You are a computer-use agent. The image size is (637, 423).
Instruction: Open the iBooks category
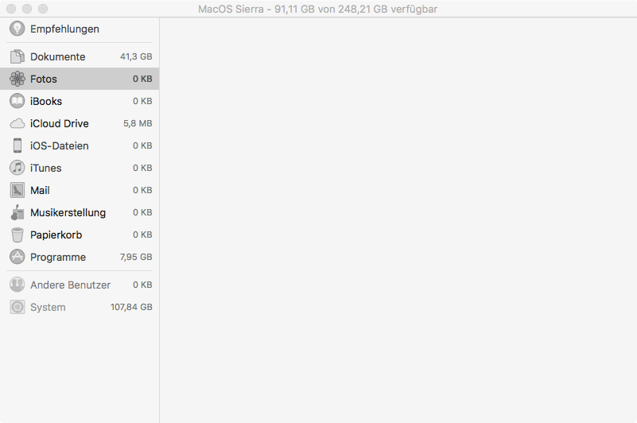click(80, 101)
